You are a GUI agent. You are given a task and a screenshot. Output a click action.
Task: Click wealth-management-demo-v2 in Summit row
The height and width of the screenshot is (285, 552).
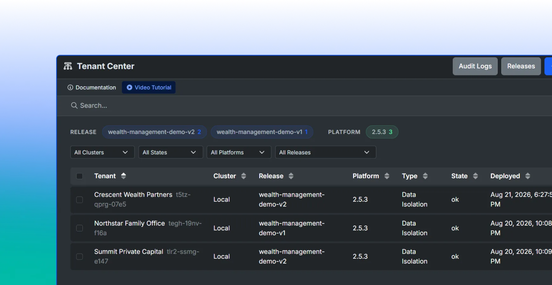pyautogui.click(x=292, y=256)
